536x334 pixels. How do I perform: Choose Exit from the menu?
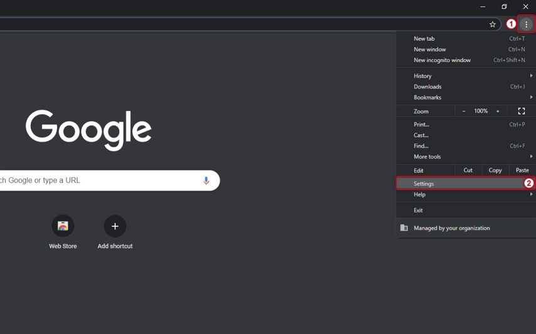point(466,211)
